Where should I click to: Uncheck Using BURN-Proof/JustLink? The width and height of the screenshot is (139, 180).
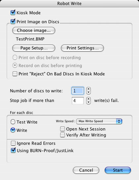13,150
